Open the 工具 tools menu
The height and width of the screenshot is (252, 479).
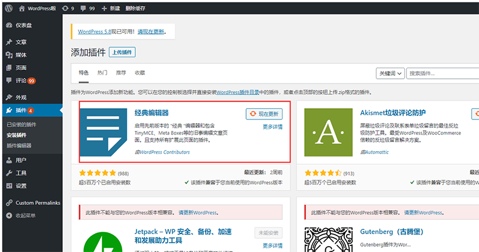(32, 173)
